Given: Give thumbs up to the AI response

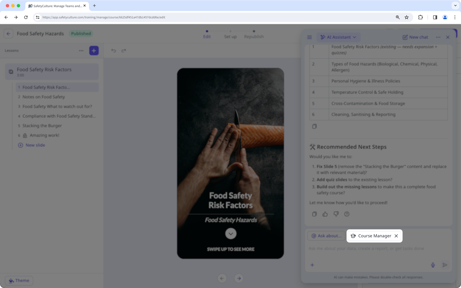Looking at the screenshot, I should (325, 214).
